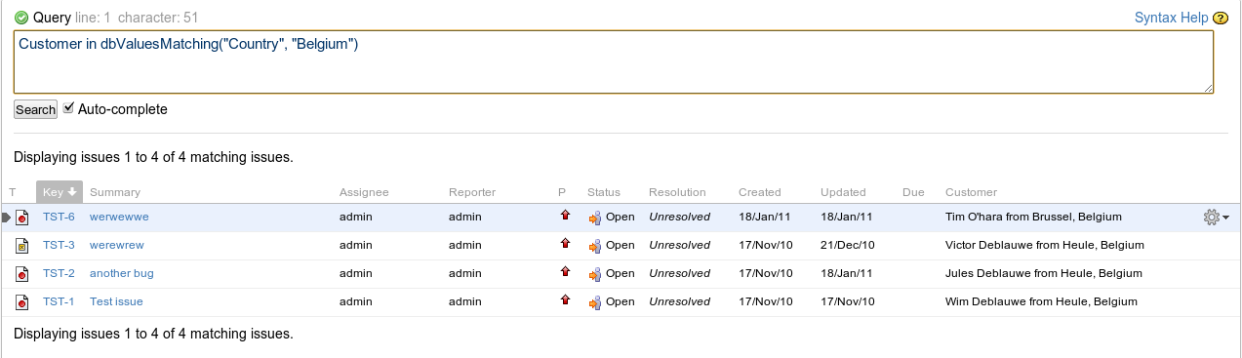Sort by the T column header

[13, 192]
